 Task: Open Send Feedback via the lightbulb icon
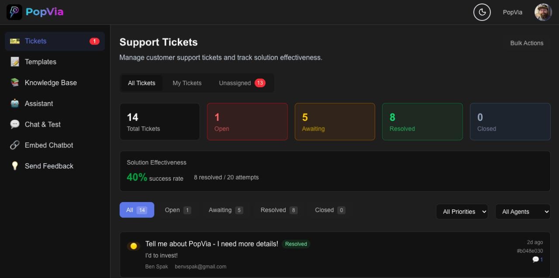[14, 166]
